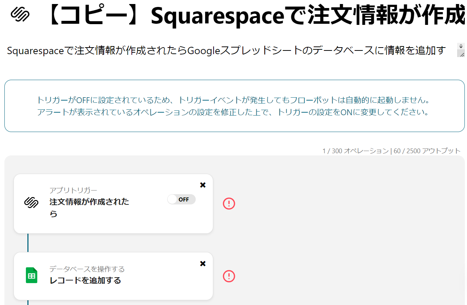View the alert icon beside レコードを追加する
Viewport: 467px width, 305px height.
(229, 276)
